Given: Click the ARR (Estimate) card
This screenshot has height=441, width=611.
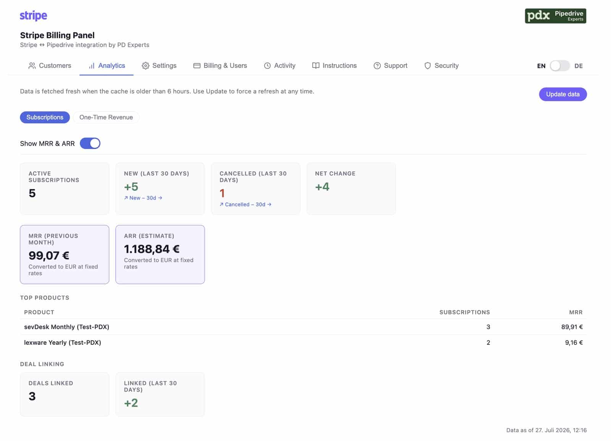Looking at the screenshot, I should [160, 254].
